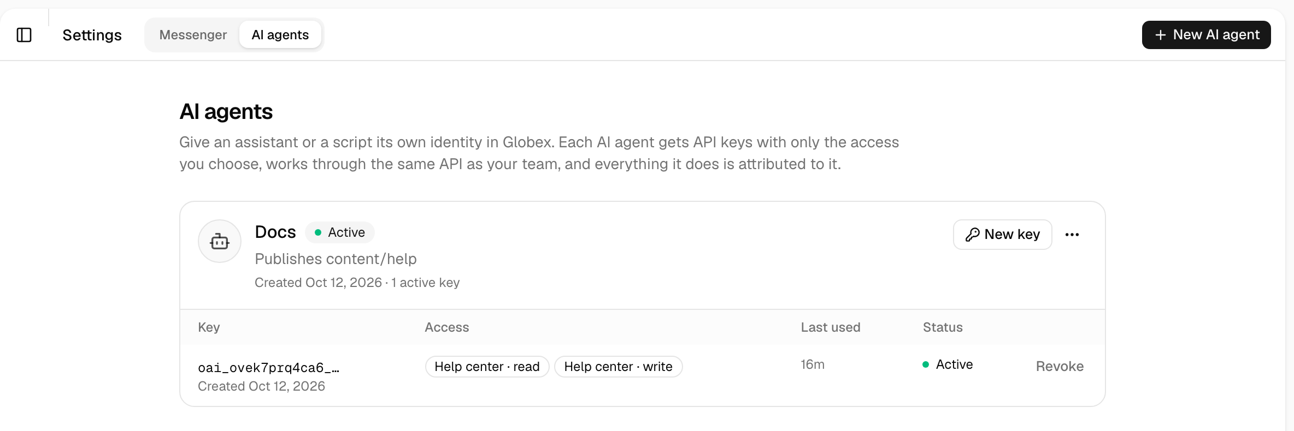1294x431 pixels.
Task: Click the 16m last used value
Action: point(813,364)
